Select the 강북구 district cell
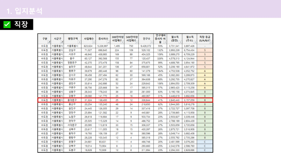The image size is (281, 158). (72, 146)
